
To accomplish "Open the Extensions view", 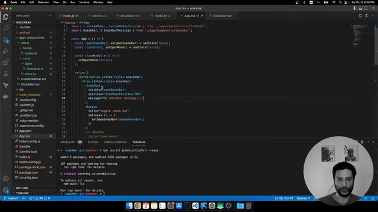I will 5,62.
